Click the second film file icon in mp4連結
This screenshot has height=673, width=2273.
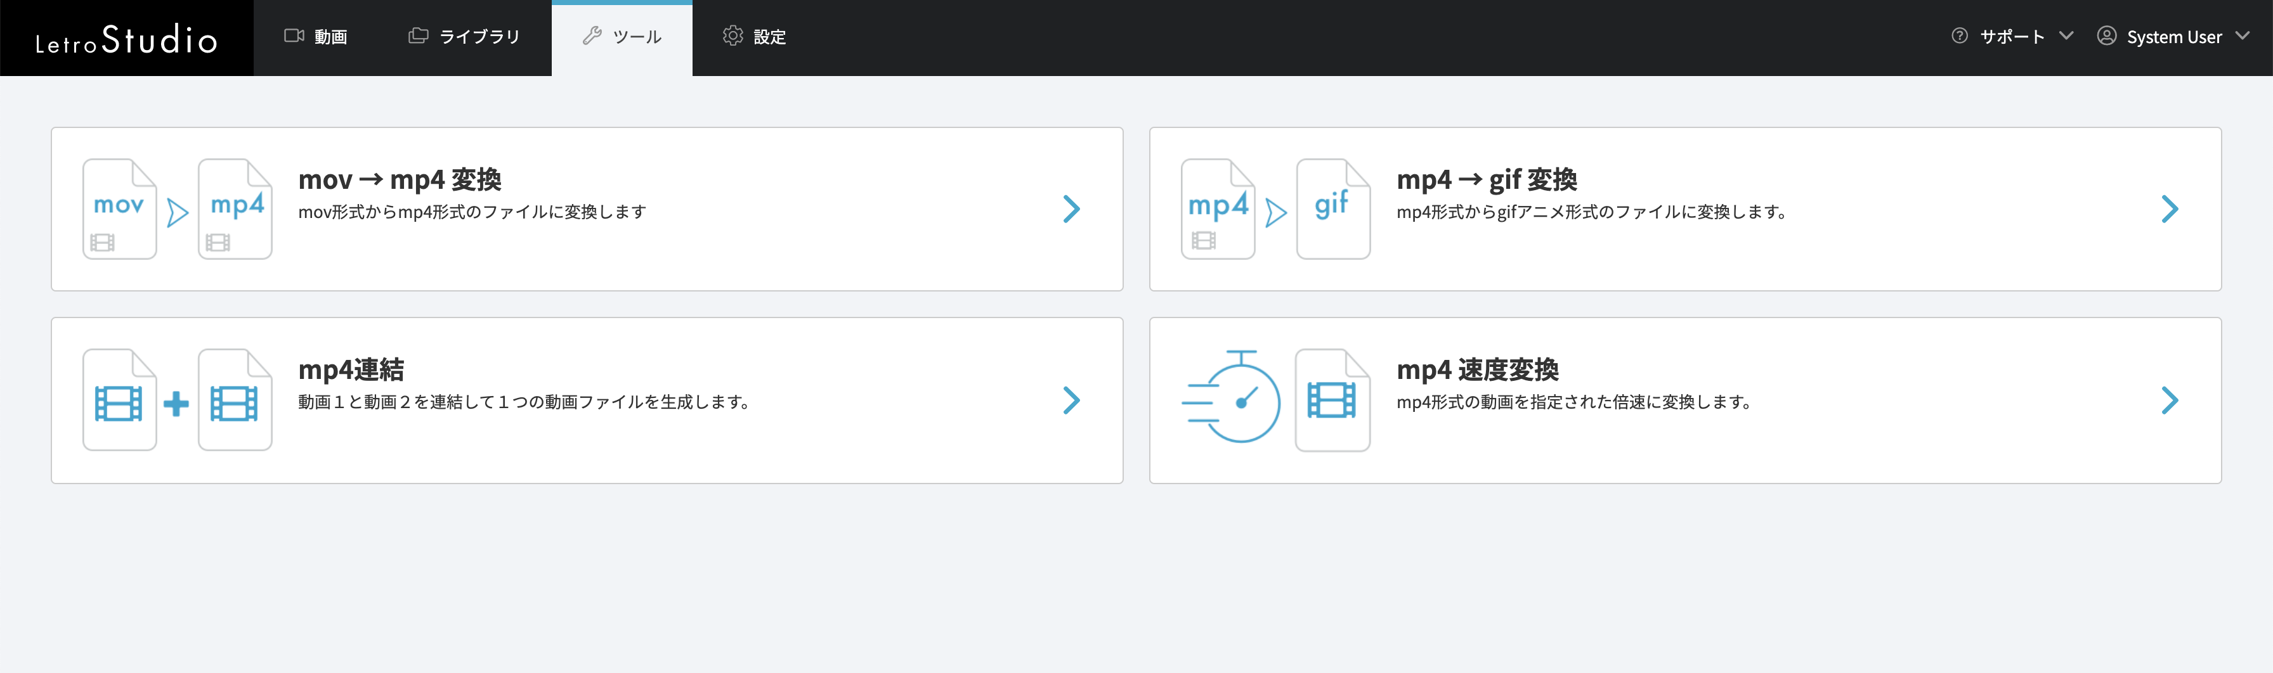click(x=235, y=401)
